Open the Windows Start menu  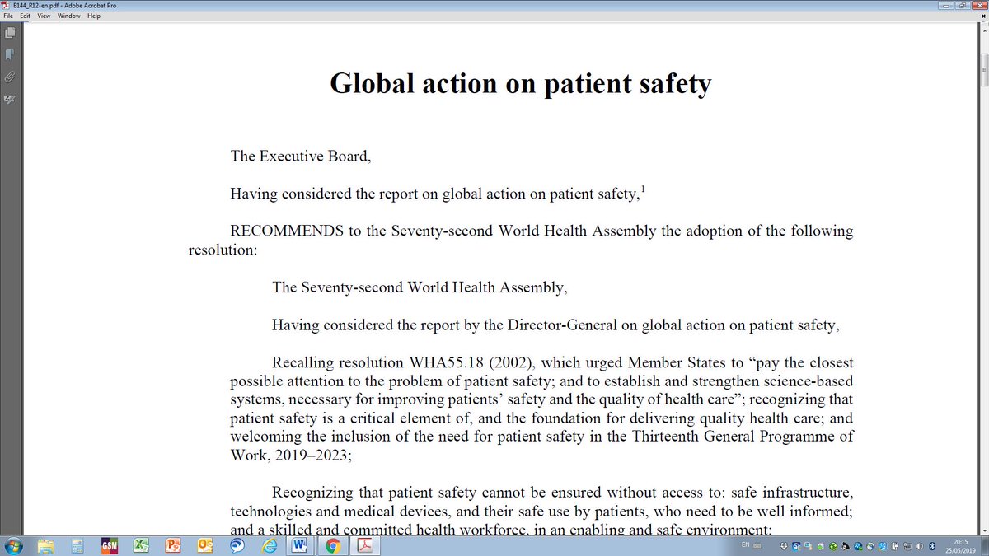[x=16, y=545]
